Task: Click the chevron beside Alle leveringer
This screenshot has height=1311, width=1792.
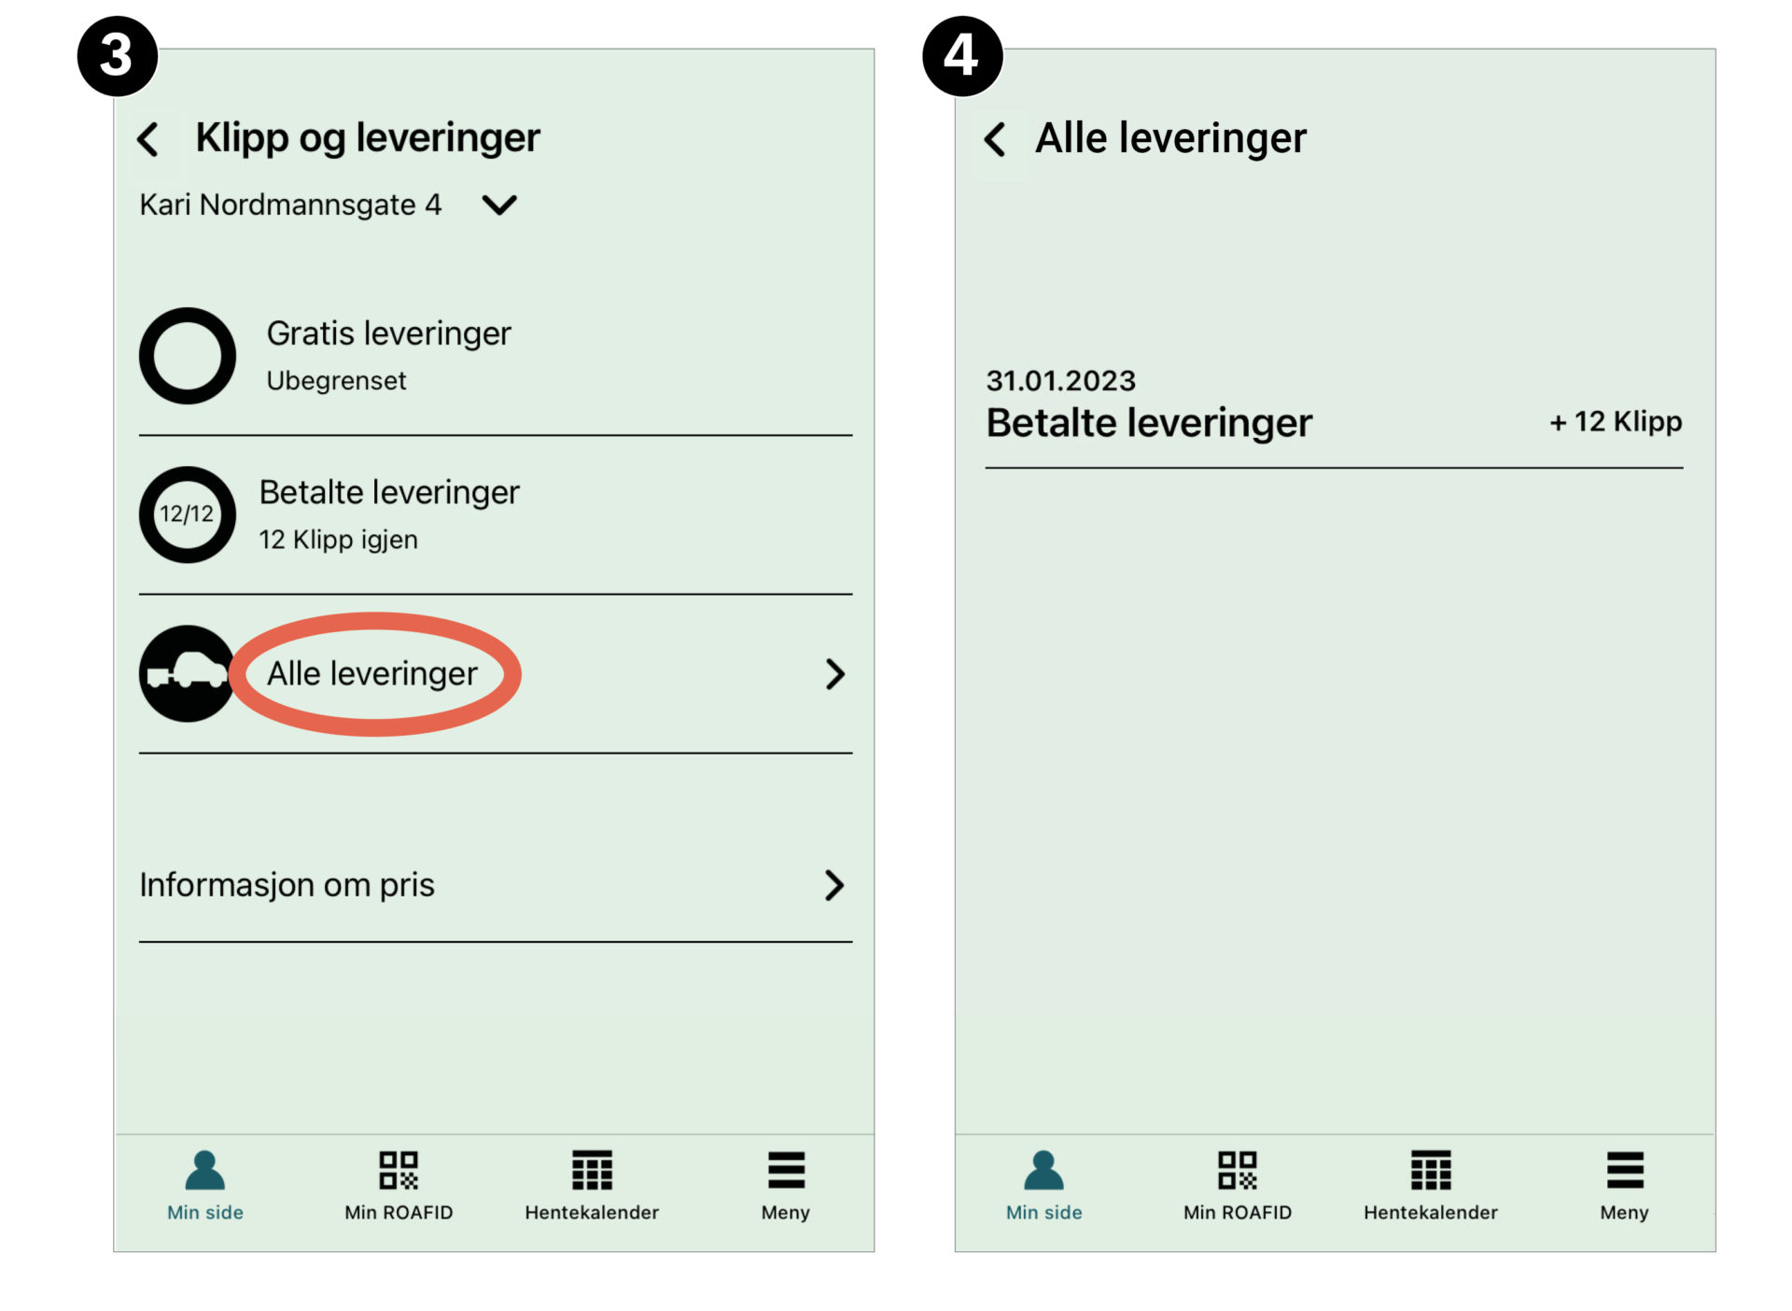Action: click(835, 673)
